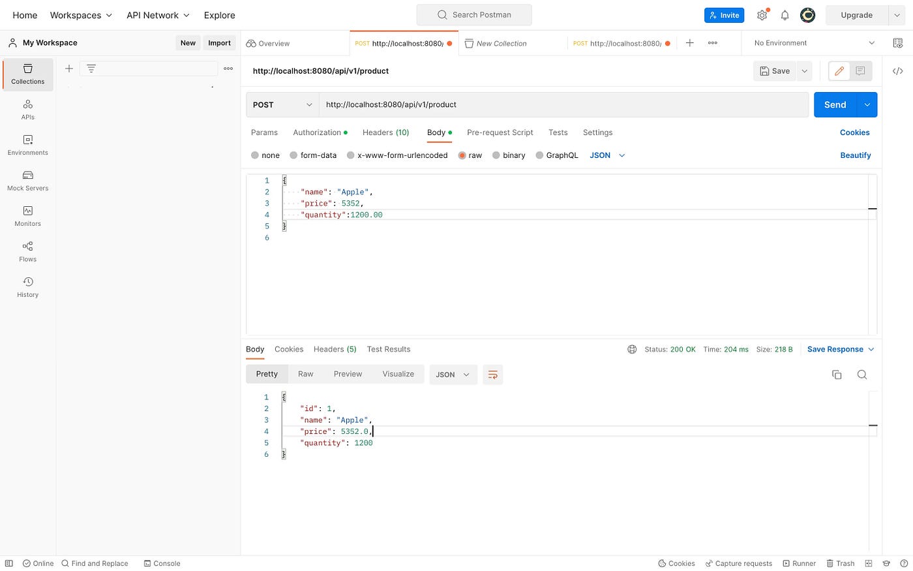Click the Import button
Viewport: 913px width, 571px height.
coord(219,43)
